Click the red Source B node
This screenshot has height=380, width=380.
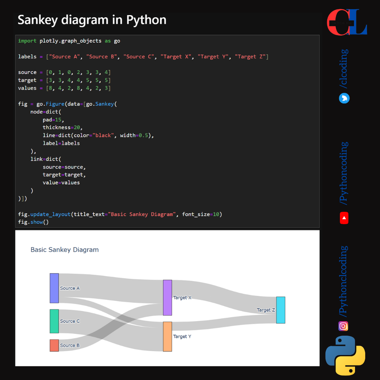pyautogui.click(x=54, y=346)
